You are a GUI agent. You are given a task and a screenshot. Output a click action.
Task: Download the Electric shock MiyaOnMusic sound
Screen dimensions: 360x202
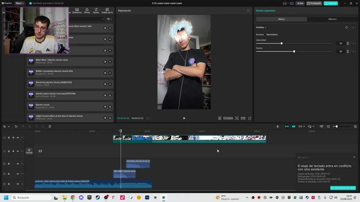click(x=110, y=107)
